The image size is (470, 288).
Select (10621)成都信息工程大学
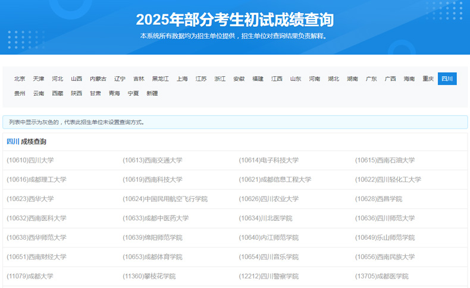pyautogui.click(x=275, y=180)
